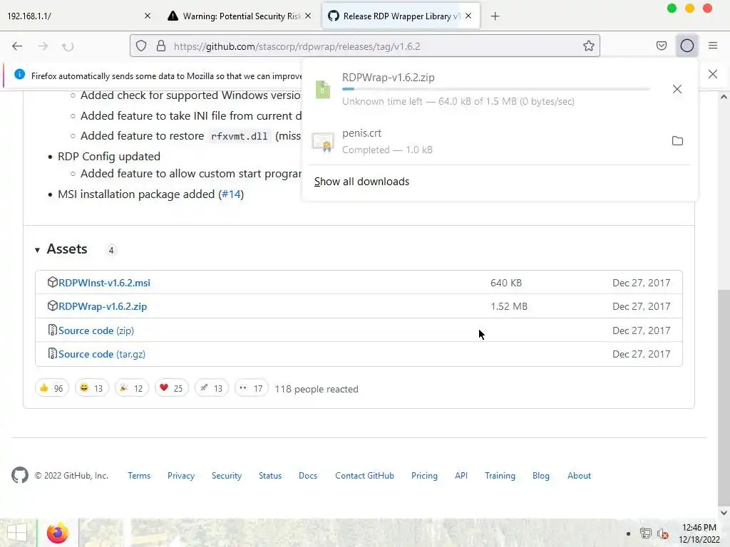The height and width of the screenshot is (547, 730).
Task: React with the heart emoji
Action: [171, 388]
